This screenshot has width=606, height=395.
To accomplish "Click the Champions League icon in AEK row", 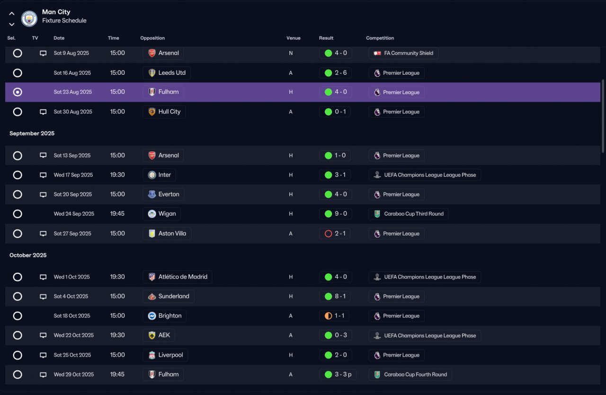I will click(377, 335).
